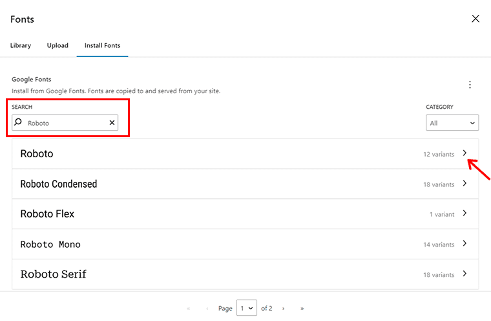Click '18 variants' for Roboto Condensed
The height and width of the screenshot is (321, 491).
[x=439, y=184]
